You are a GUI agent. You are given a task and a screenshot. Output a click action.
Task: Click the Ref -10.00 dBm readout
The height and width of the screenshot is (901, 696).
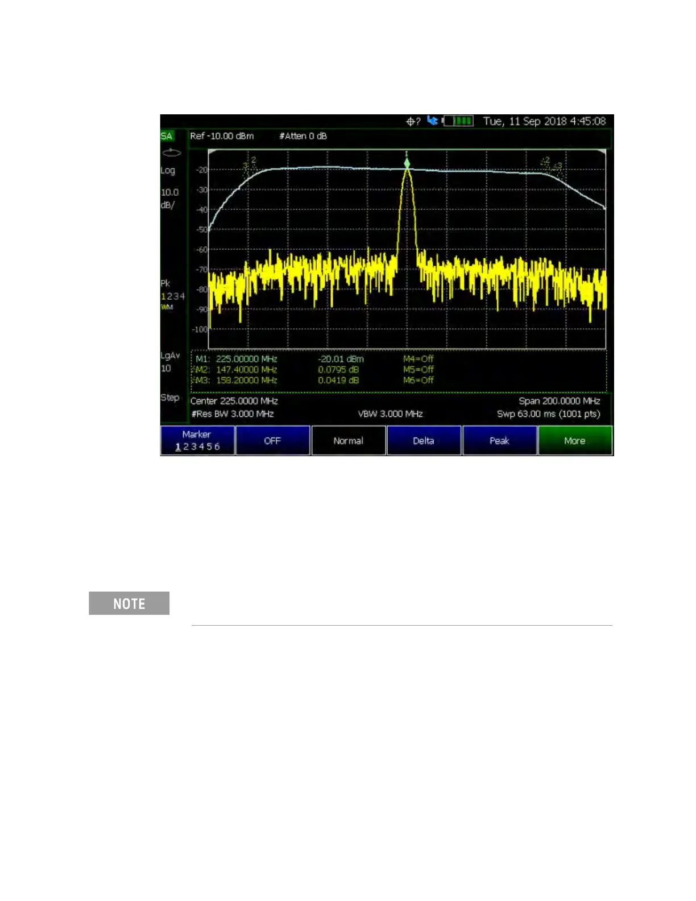[222, 136]
